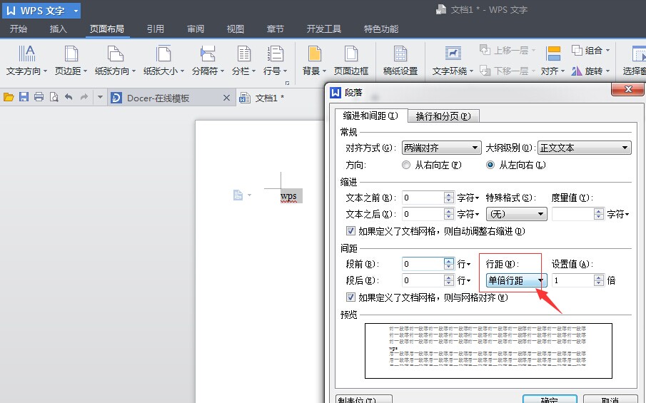646x403 pixels.
Task: Click the save disk icon
Action: click(x=24, y=97)
